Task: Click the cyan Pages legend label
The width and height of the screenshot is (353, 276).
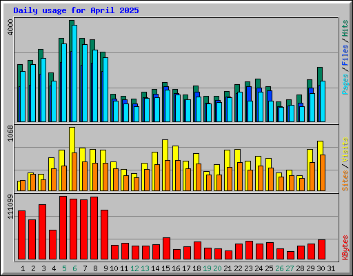Action: click(x=345, y=84)
